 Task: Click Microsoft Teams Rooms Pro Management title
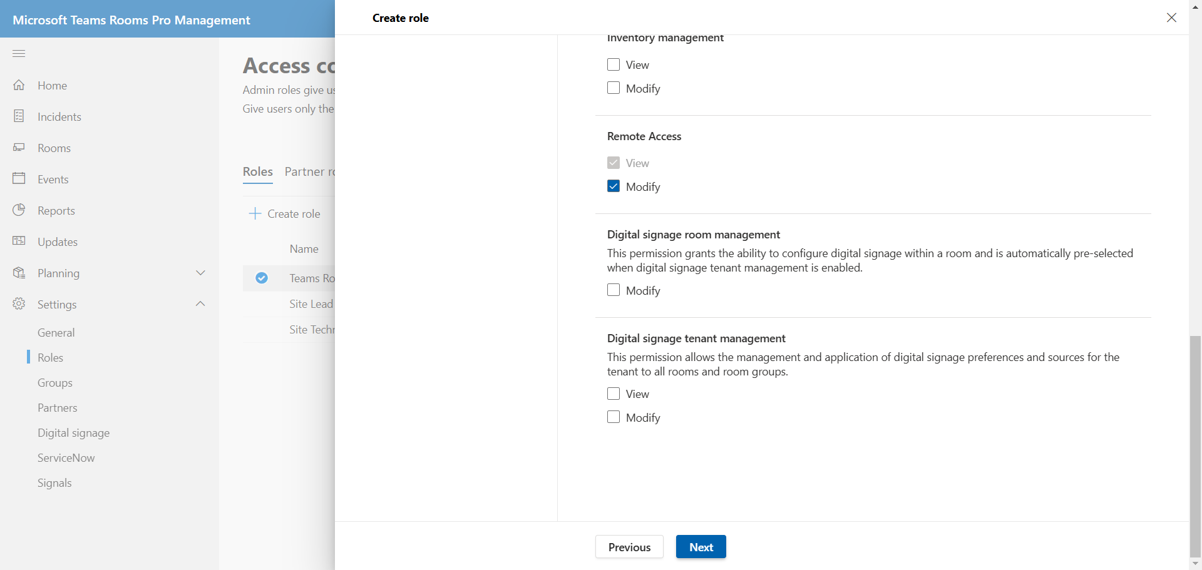click(x=131, y=20)
